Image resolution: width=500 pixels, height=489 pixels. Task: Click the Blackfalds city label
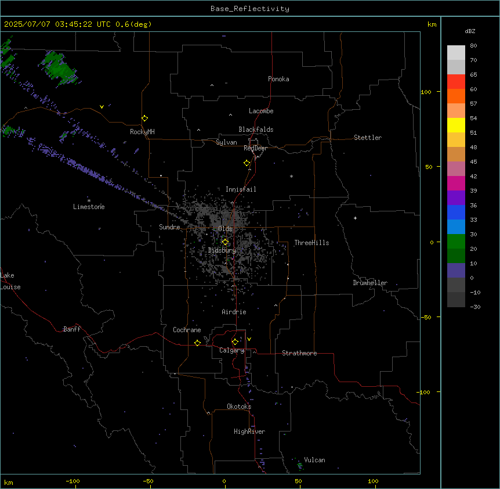click(256, 130)
